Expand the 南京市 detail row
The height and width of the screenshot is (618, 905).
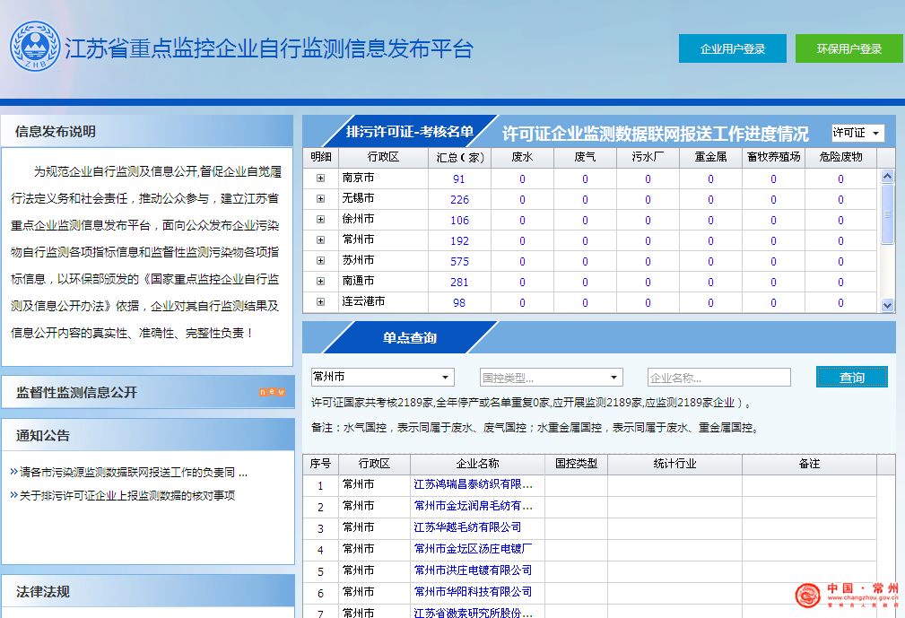[320, 178]
